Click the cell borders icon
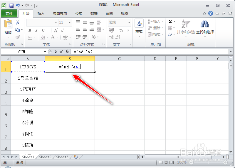Image resolution: width=235 pixels, height=168 pixels. (30, 37)
